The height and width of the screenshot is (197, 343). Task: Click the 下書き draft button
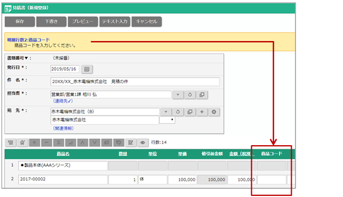tap(51, 22)
